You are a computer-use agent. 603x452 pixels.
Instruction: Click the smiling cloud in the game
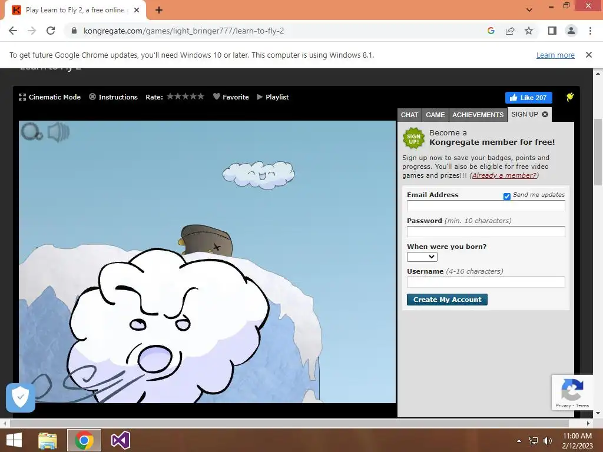(259, 175)
